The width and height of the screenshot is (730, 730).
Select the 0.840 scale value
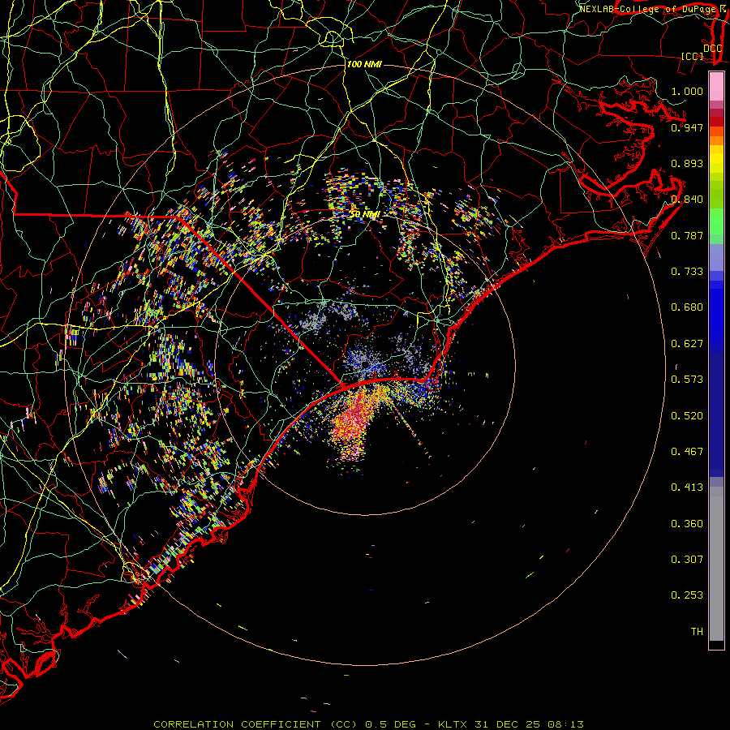tap(687, 200)
